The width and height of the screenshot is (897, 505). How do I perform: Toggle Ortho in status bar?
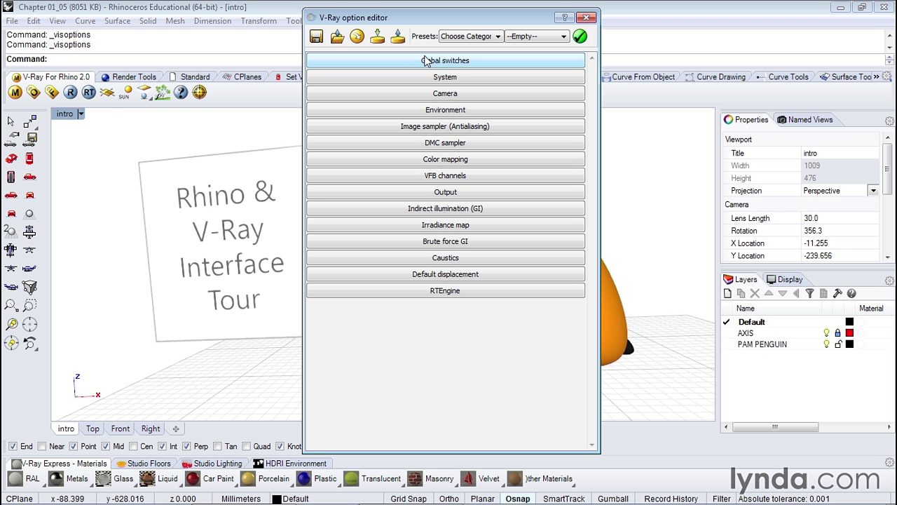pos(449,499)
